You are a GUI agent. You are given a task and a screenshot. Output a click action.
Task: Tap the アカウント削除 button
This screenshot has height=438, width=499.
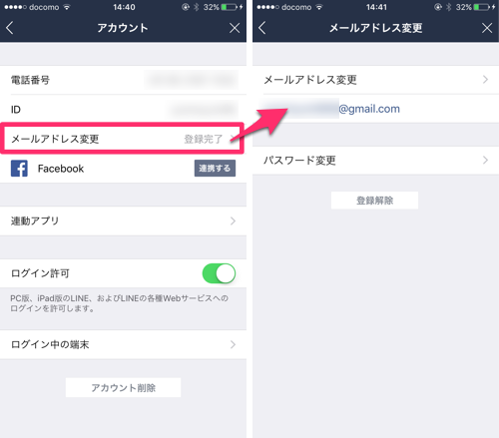click(x=123, y=387)
